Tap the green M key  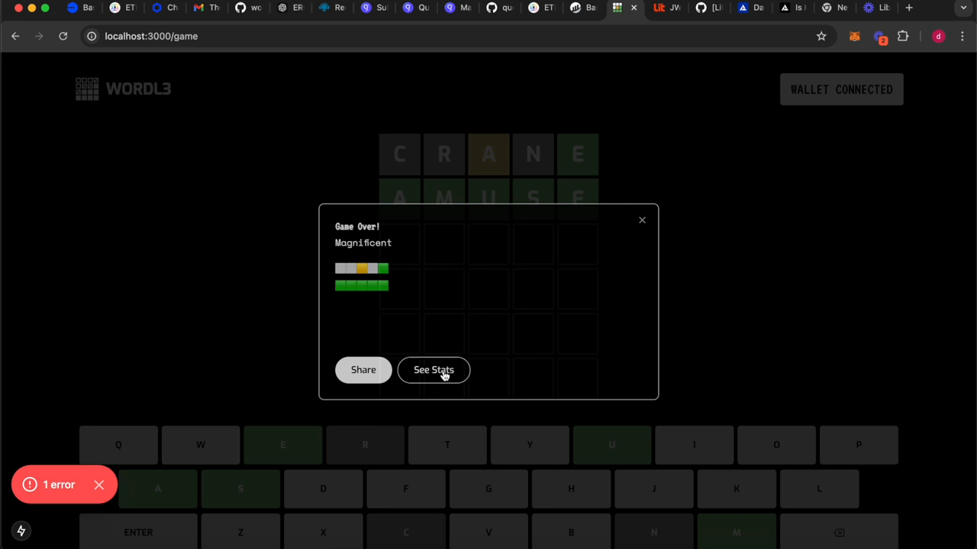pyautogui.click(x=737, y=532)
